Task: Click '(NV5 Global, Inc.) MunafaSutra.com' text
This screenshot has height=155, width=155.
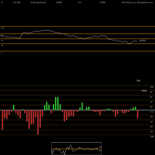Action: pos(137,2)
